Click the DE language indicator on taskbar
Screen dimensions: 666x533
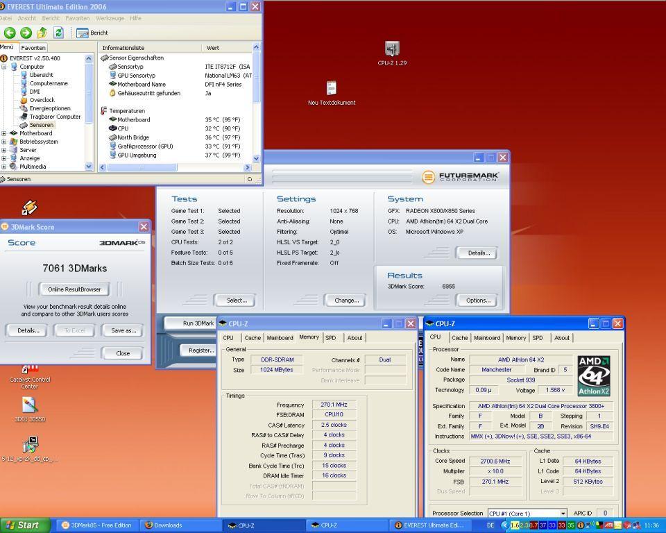490,525
